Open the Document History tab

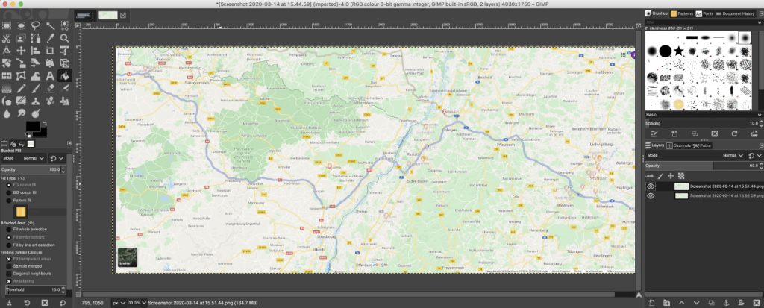(736, 13)
